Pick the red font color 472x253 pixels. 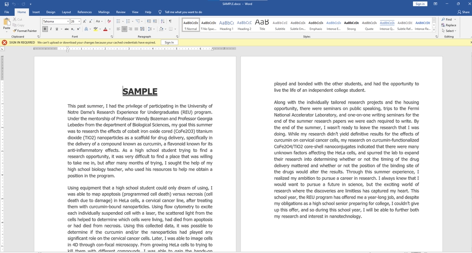tap(105, 29)
